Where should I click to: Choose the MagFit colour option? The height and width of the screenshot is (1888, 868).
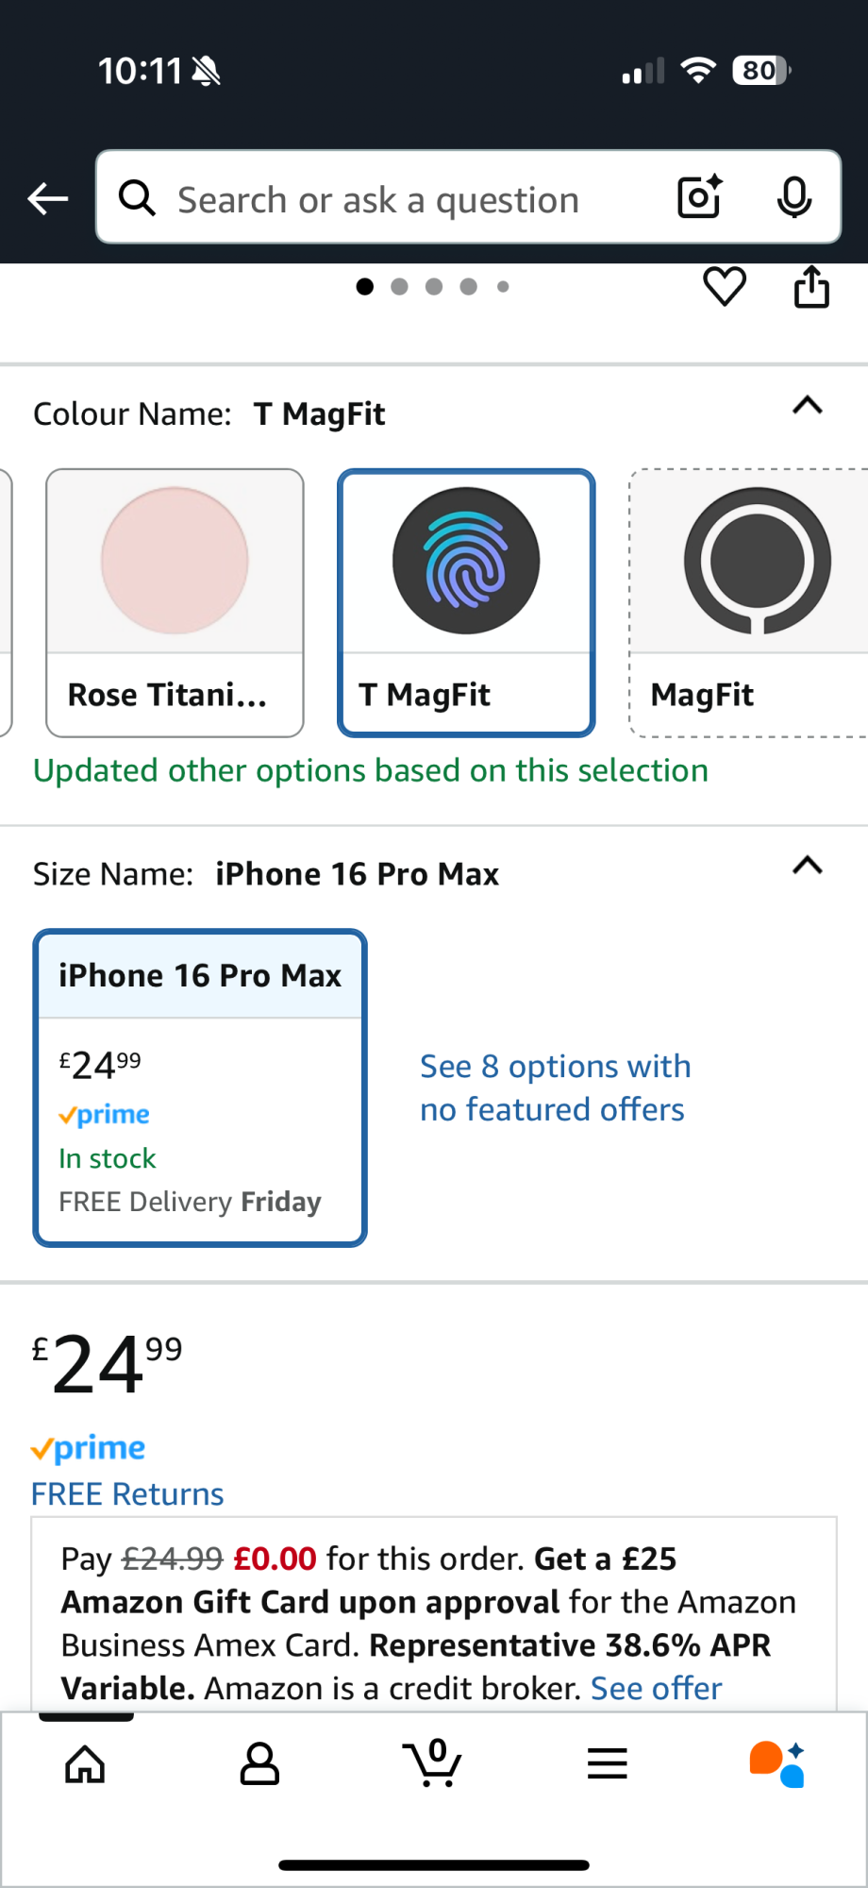[749, 602]
